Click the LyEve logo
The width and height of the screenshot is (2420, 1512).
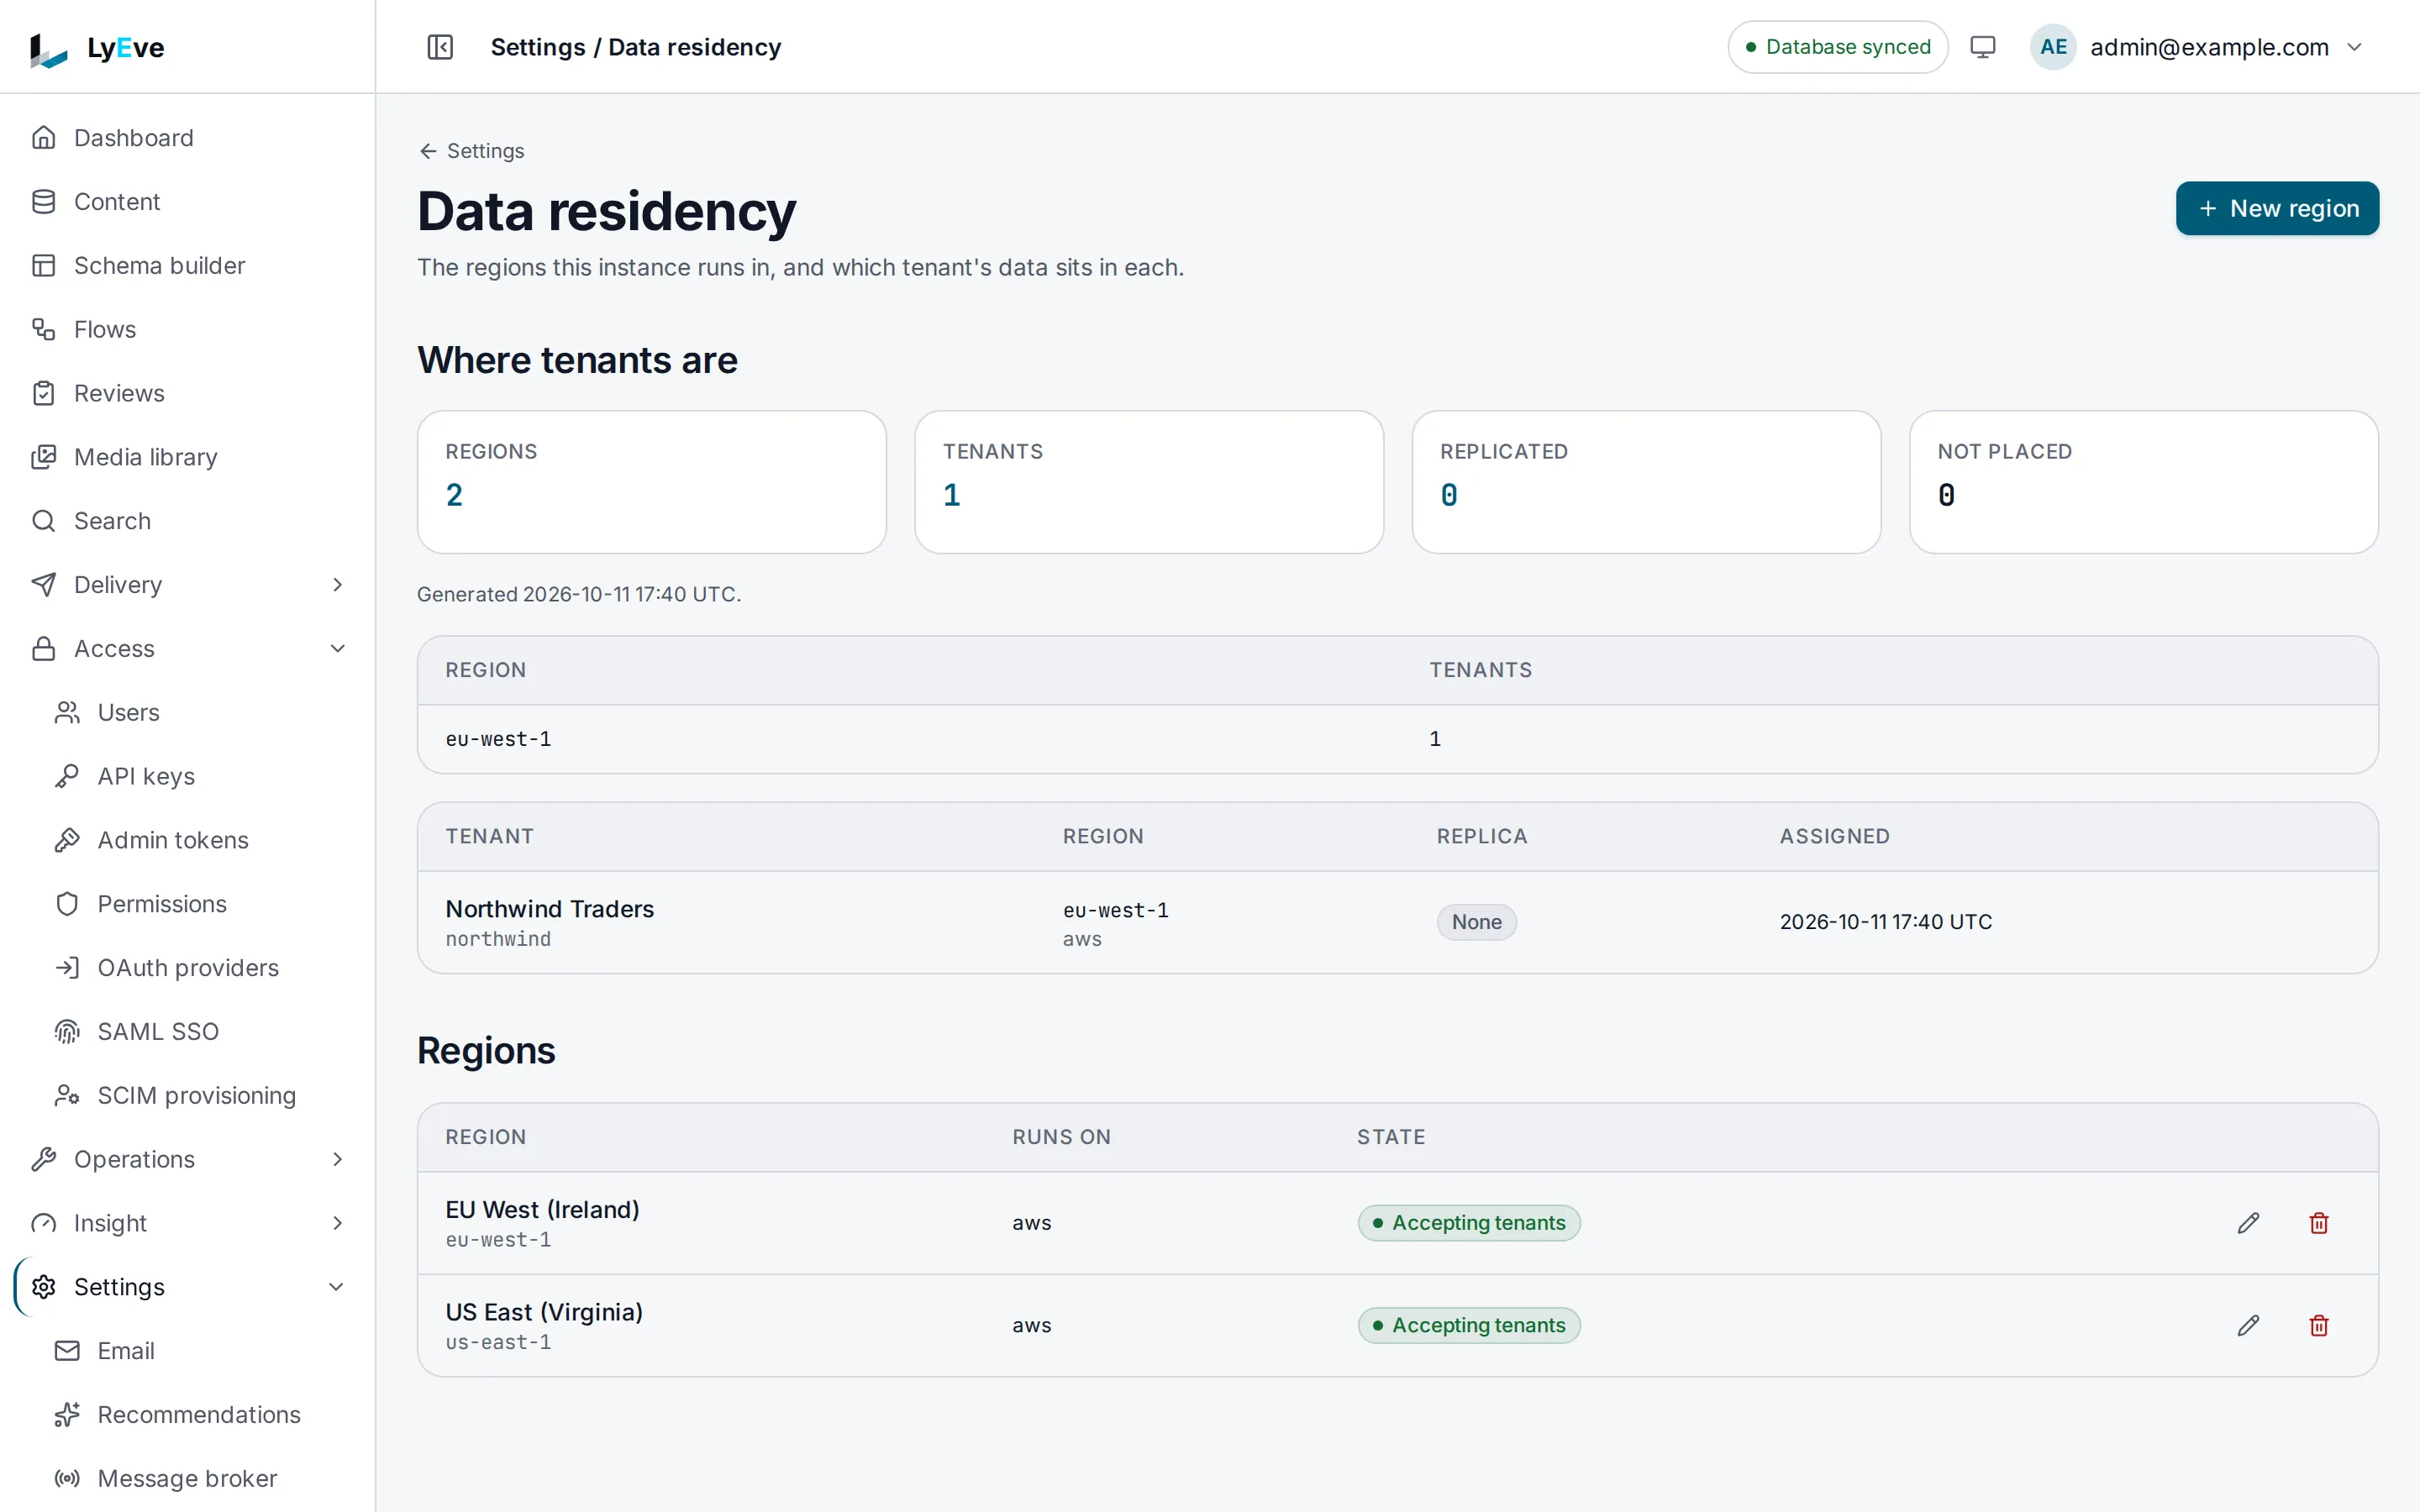coord(97,48)
